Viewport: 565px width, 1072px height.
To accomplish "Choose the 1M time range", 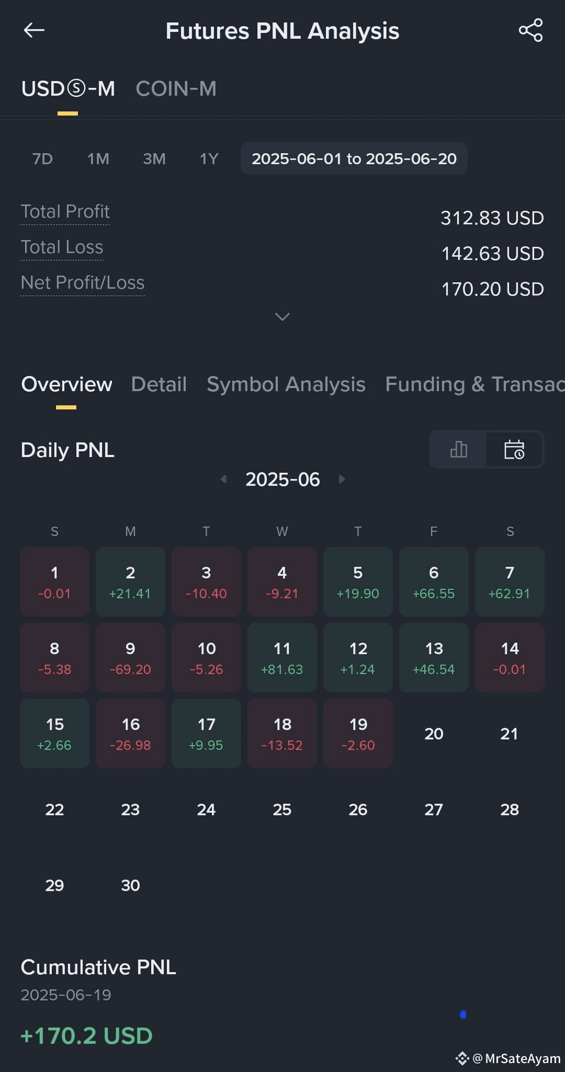I will pos(98,158).
